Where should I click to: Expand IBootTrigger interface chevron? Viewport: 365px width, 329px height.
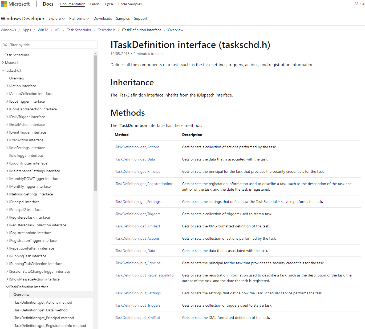tap(7, 101)
